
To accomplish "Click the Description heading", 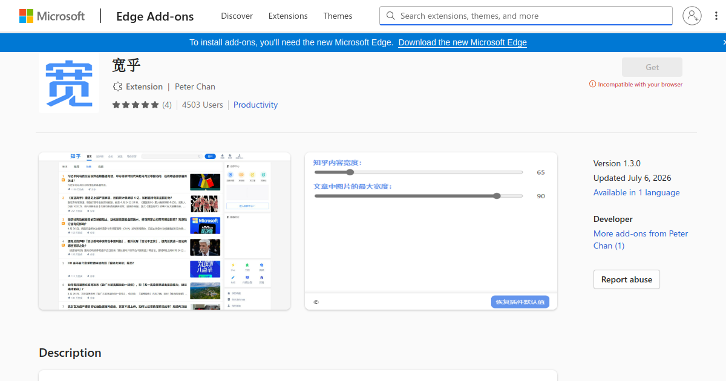I will coord(70,353).
